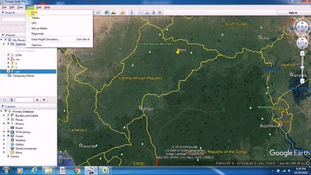
Task: Open the Add menu
Action: point(38,7)
